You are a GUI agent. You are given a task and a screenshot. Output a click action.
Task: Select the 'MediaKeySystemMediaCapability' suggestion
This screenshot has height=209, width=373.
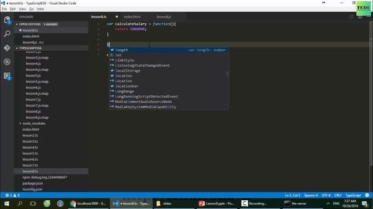coord(168,107)
